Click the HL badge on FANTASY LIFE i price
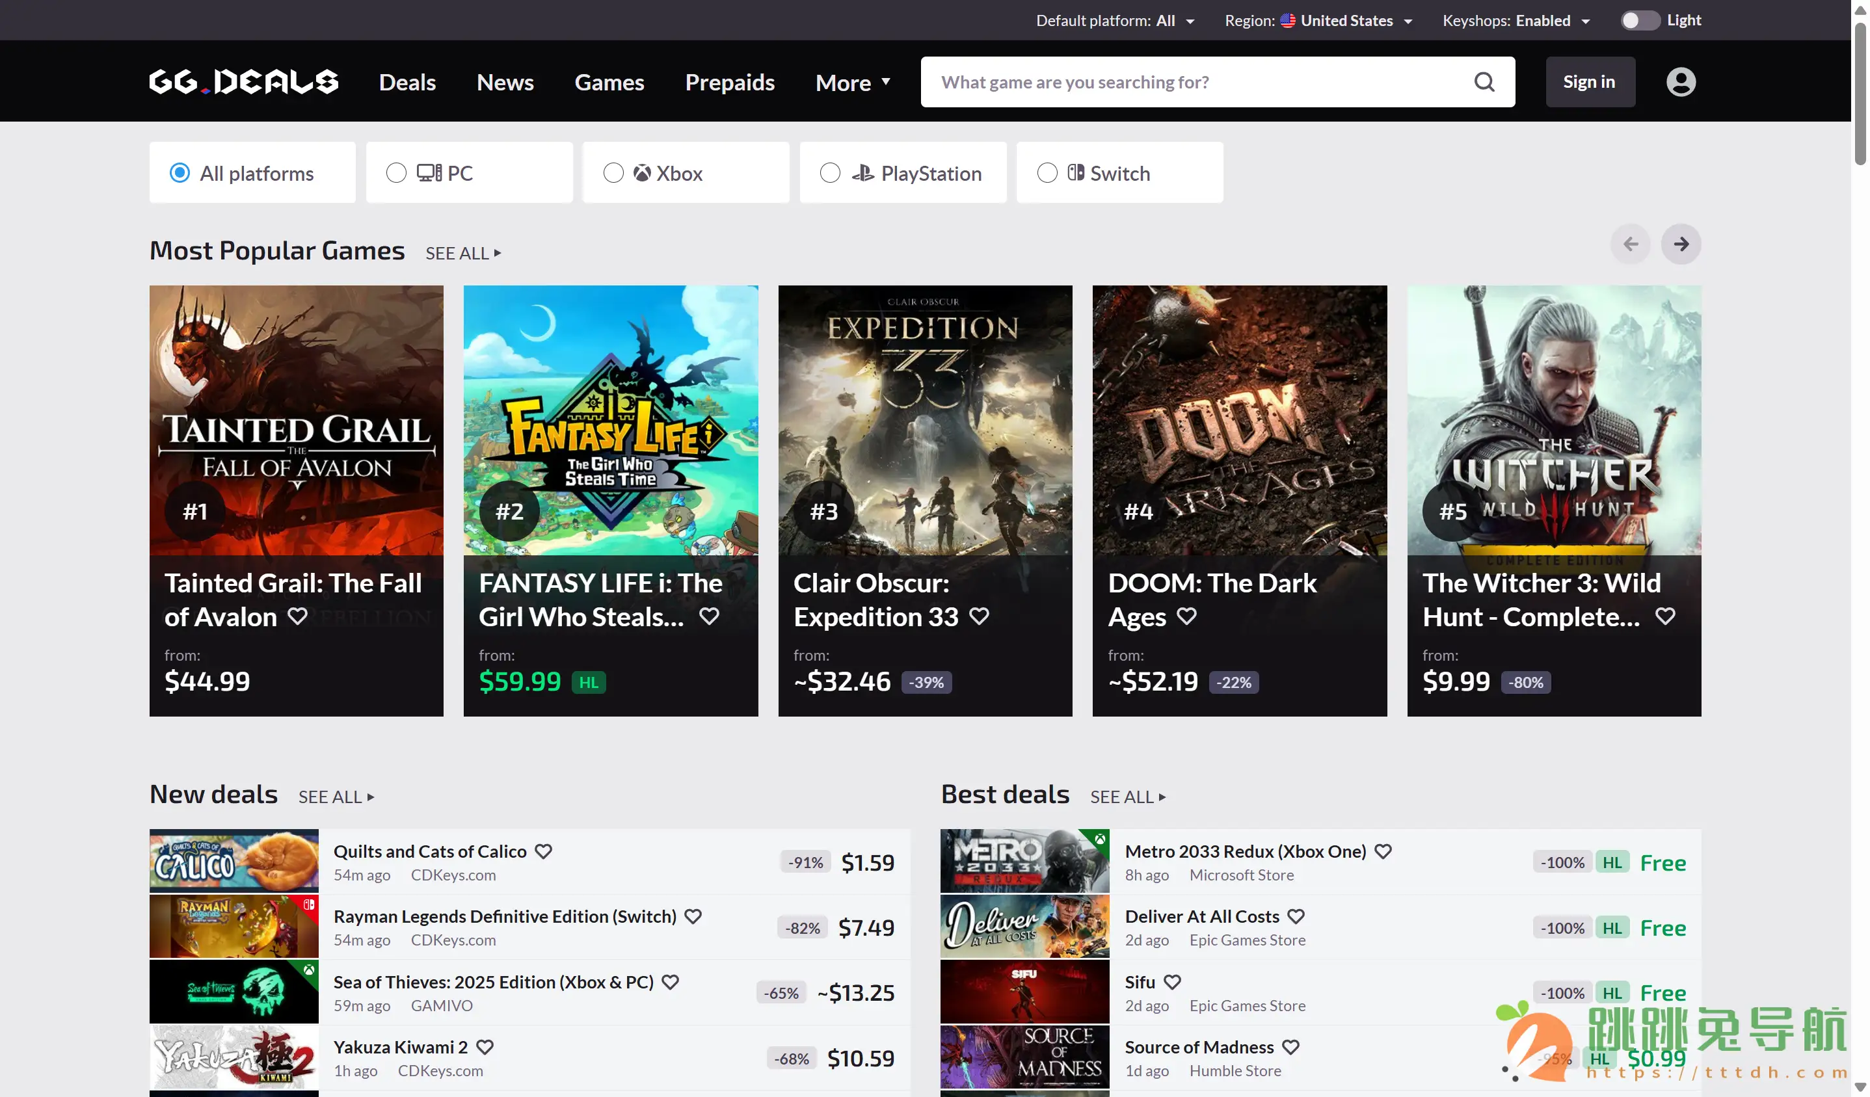1870x1097 pixels. coord(589,682)
